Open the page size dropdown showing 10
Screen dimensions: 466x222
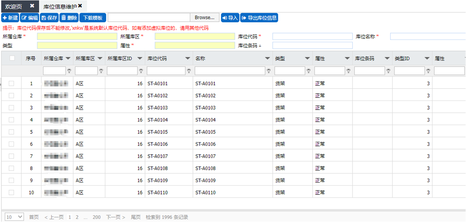[x=15, y=217]
